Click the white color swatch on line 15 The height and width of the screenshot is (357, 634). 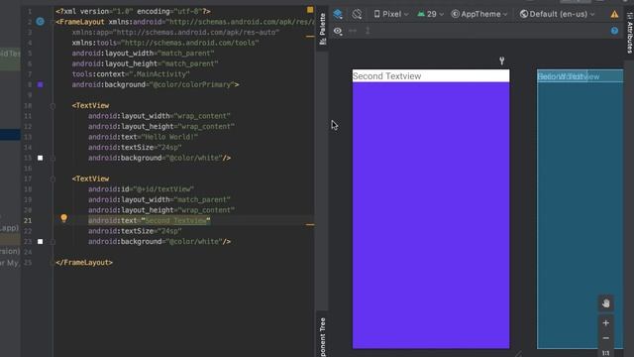pos(40,158)
